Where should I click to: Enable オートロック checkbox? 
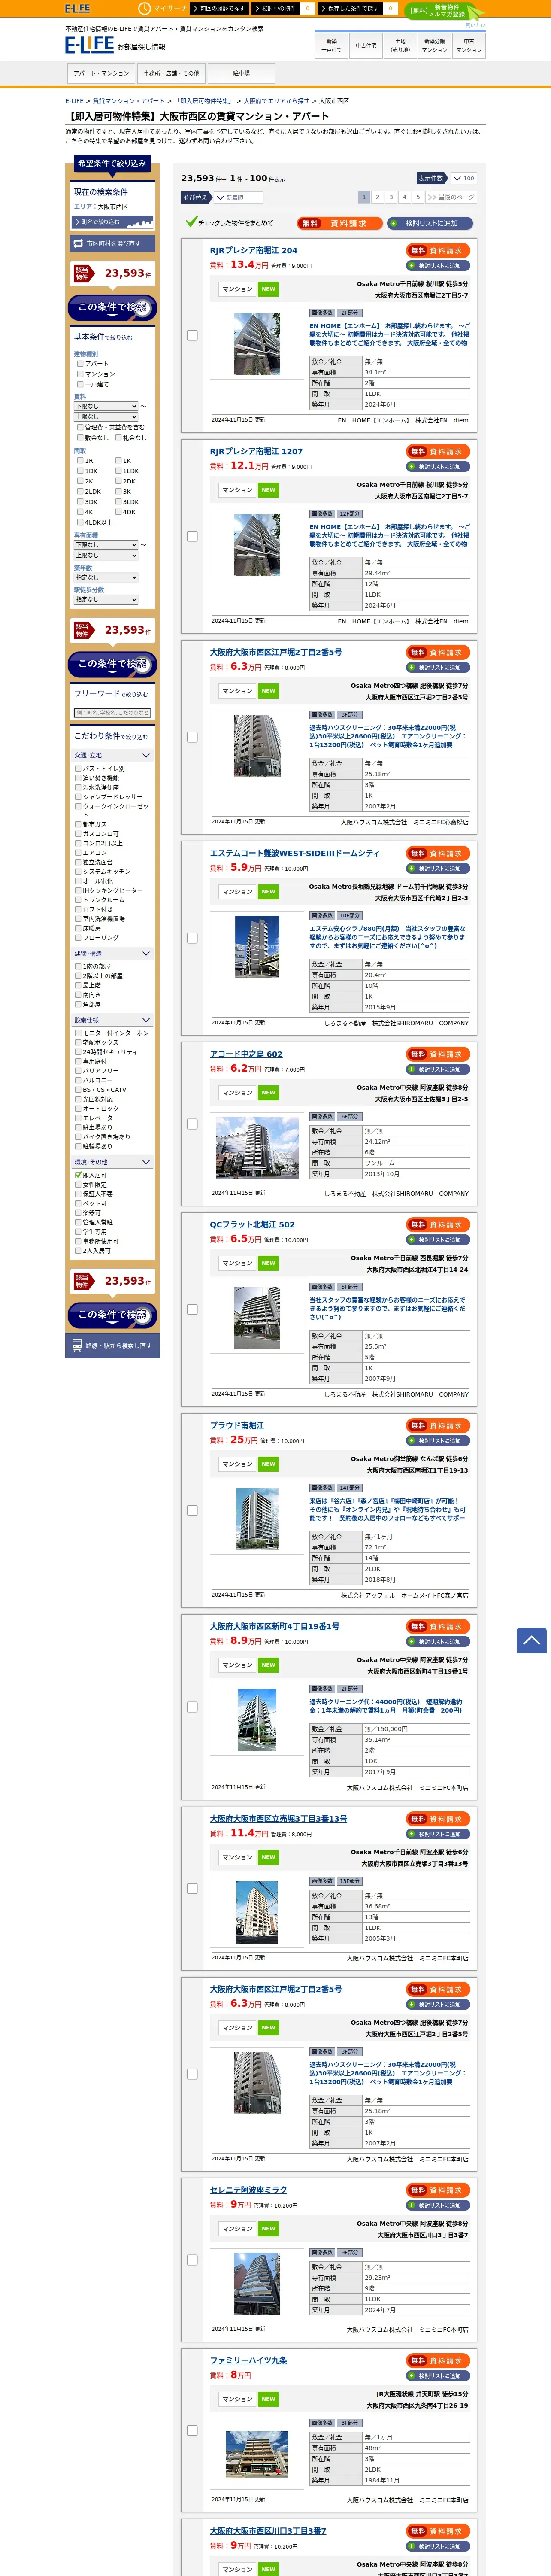(78, 1108)
